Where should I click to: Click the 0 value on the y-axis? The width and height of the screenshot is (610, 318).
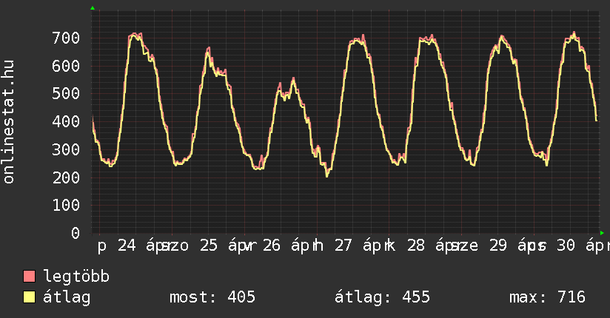[x=75, y=233]
